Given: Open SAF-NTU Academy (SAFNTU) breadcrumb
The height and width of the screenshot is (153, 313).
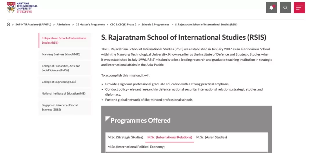Looking at the screenshot, I should tap(33, 25).
